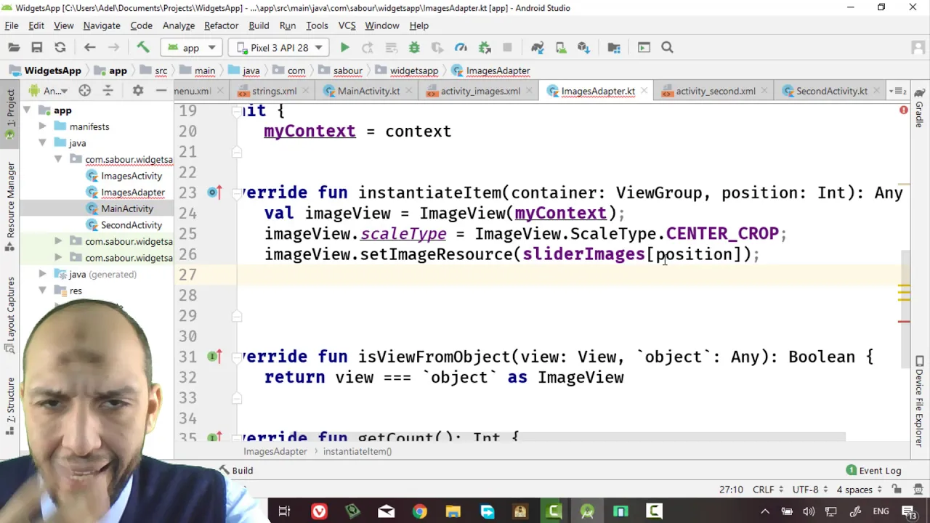Open the Android project view dropdown

[48, 91]
